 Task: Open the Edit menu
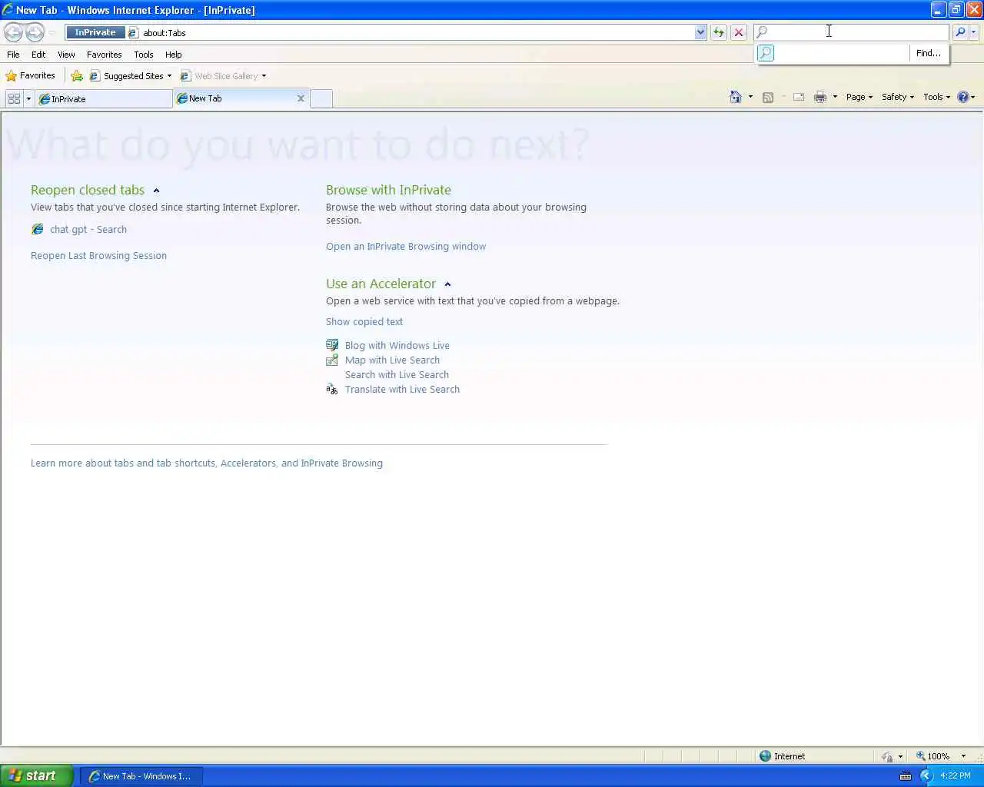pyautogui.click(x=38, y=55)
